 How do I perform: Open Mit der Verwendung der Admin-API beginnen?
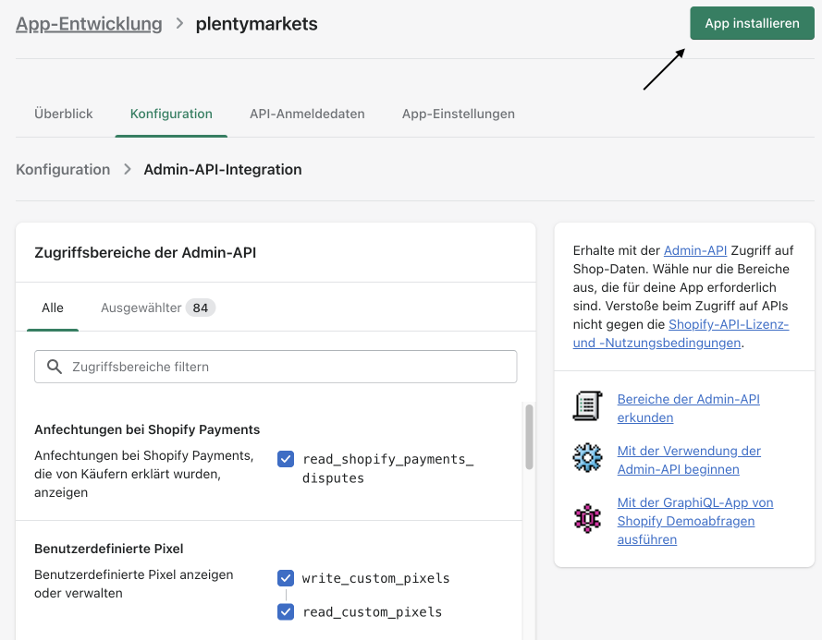(x=689, y=460)
